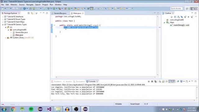This screenshot has height=112, width=199.
Task: Open Outline View Menu triangle
Action: [x=196, y=16]
